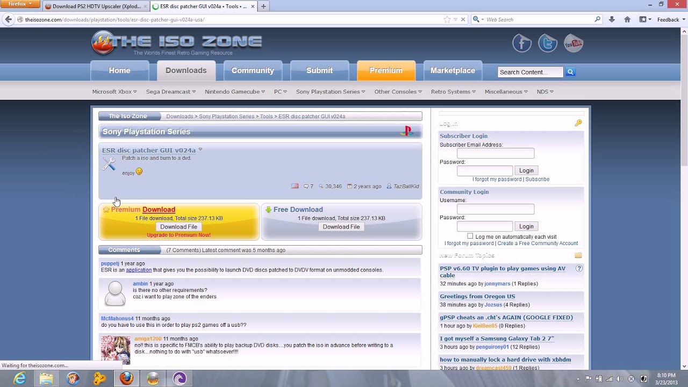
Task: Close the Download PS2 HDTV Upscaler tab
Action: coord(145,6)
